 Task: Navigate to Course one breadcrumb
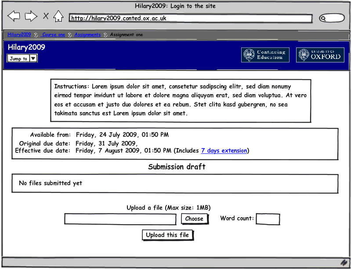click(54, 35)
